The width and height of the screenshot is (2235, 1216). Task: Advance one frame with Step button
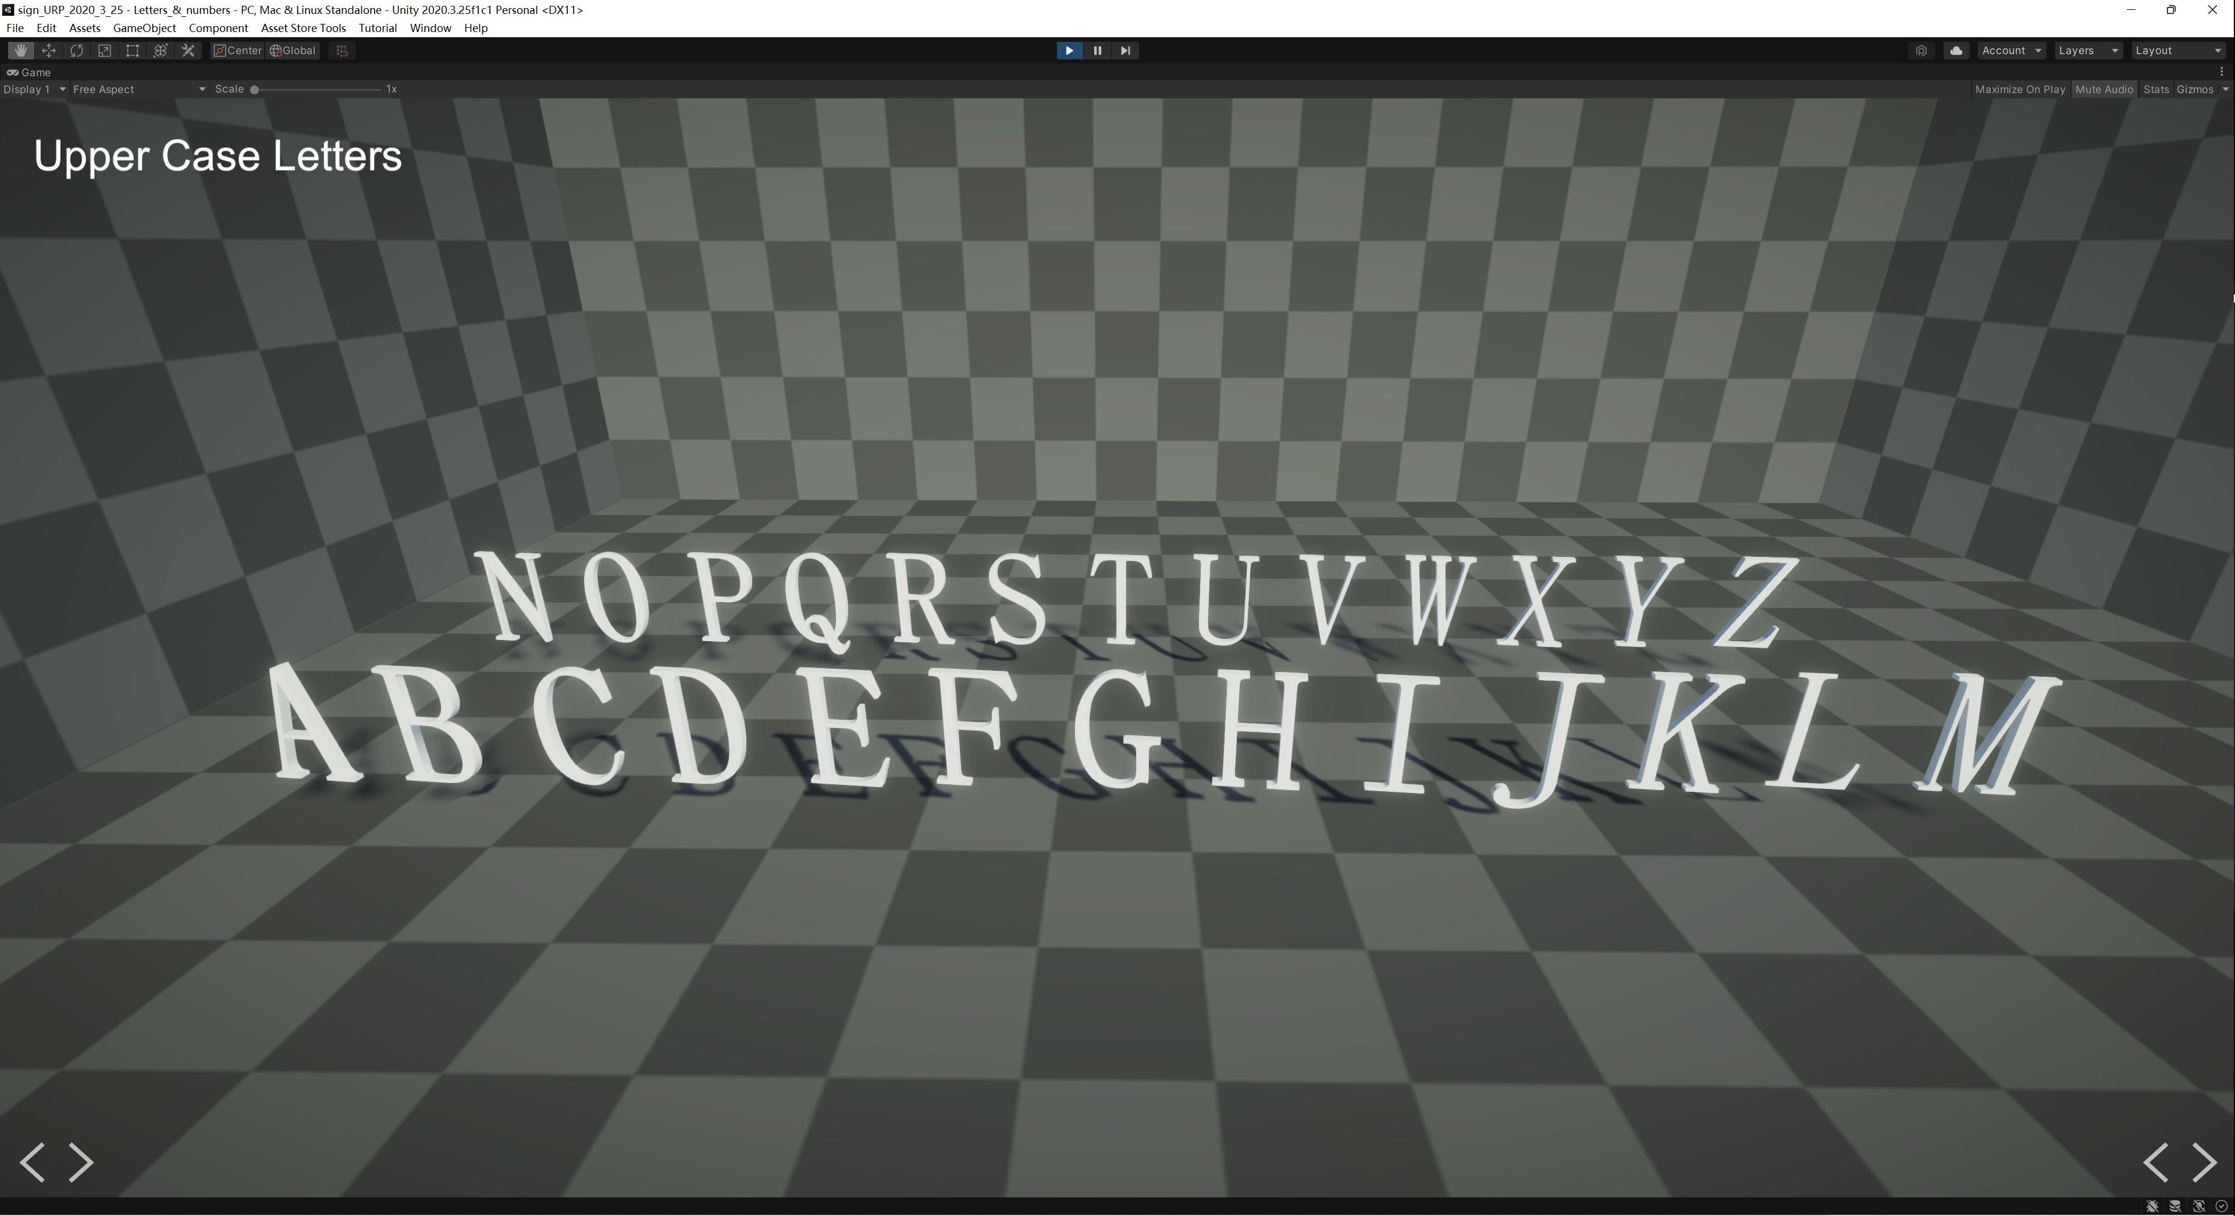1125,51
